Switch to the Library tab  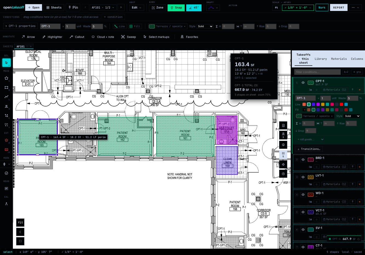321,59
